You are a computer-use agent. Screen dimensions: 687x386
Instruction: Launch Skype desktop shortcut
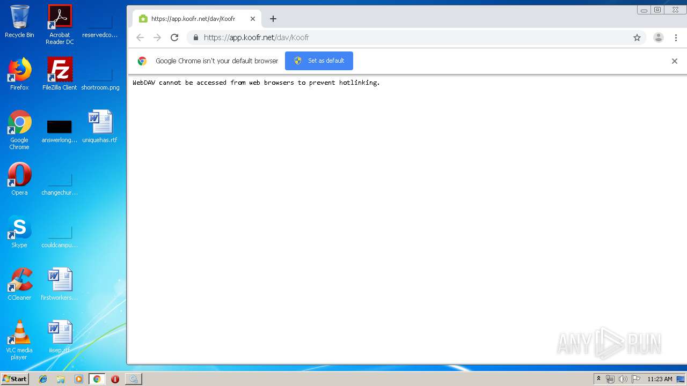(19, 232)
